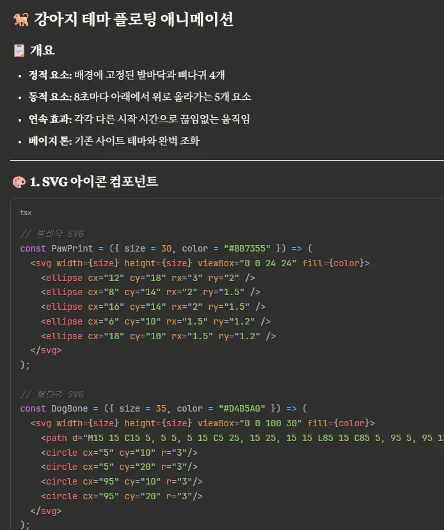Screen dimensions: 444x530
Task: Click the color value "#D4B5A0"
Action: pos(242,408)
